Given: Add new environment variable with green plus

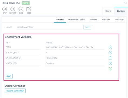Looking at the screenshot, I should click(x=110, y=69).
